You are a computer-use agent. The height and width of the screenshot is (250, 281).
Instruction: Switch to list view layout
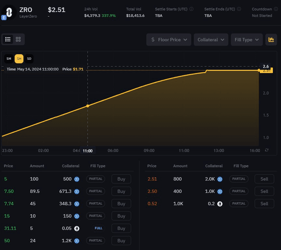(x=8, y=39)
